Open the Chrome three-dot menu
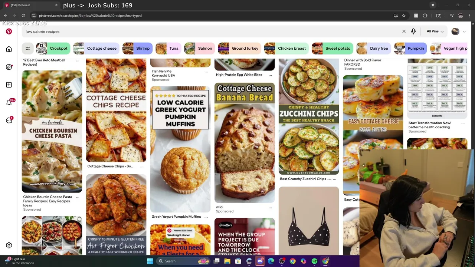This screenshot has height=267, width=475. 470,16
